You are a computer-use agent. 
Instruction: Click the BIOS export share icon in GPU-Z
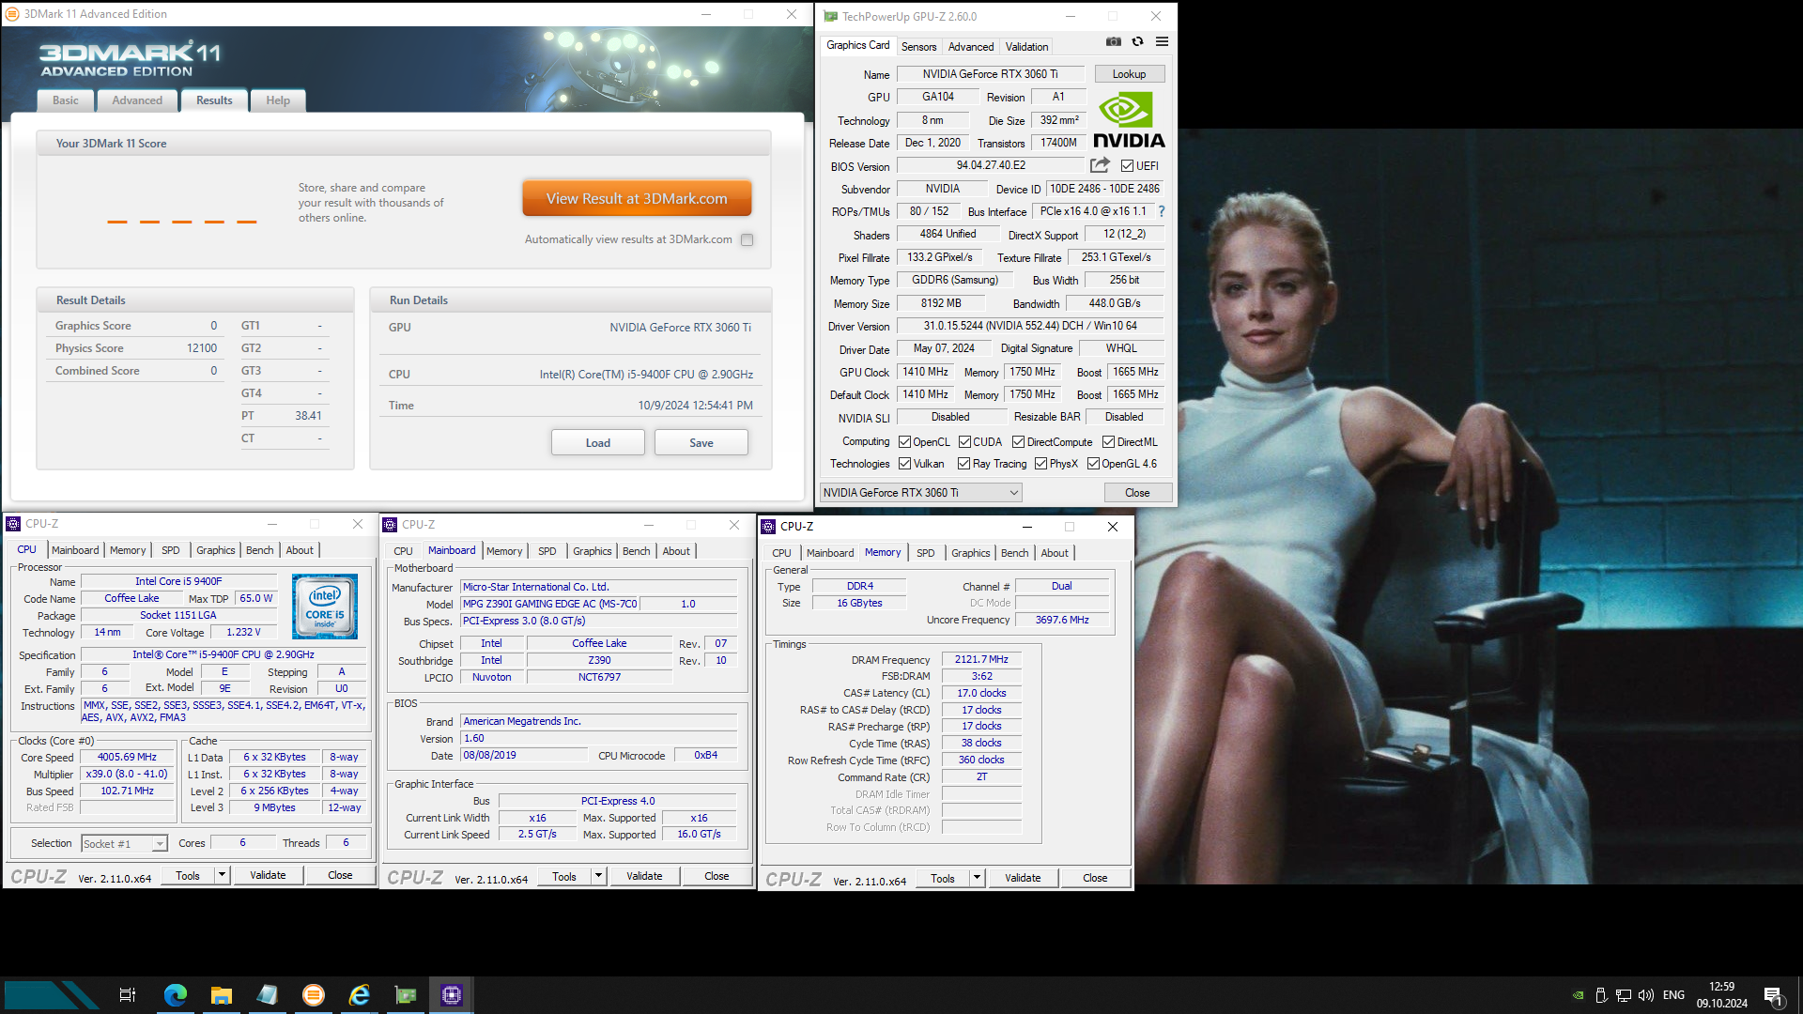(x=1100, y=165)
